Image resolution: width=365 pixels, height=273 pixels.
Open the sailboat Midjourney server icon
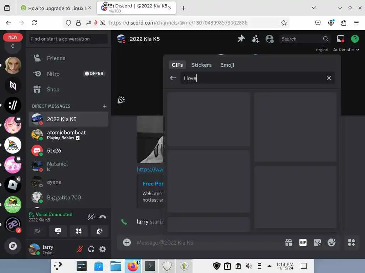(x=13, y=145)
